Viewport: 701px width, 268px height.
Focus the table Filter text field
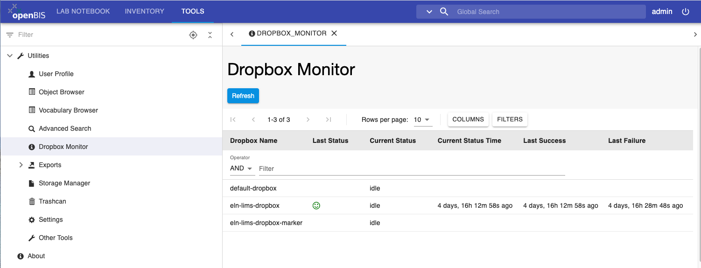click(x=412, y=169)
